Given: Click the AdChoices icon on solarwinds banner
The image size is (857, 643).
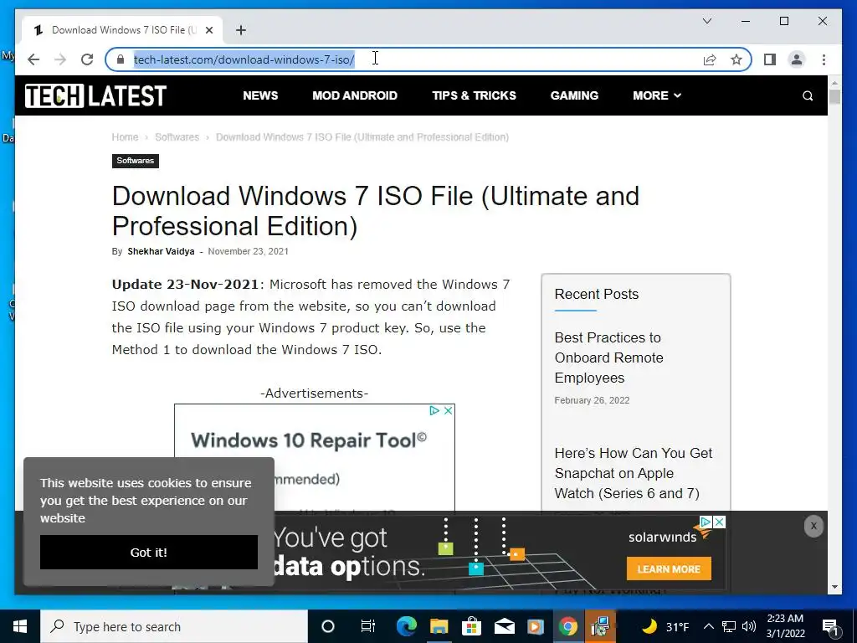Looking at the screenshot, I should [x=706, y=522].
